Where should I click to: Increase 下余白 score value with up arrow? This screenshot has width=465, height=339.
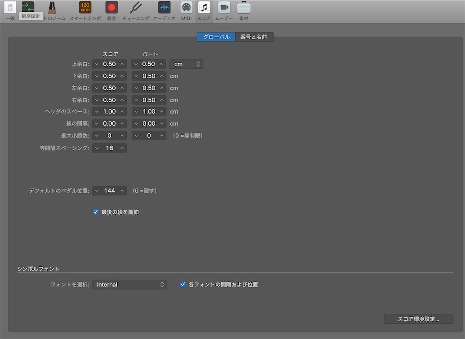(x=122, y=76)
